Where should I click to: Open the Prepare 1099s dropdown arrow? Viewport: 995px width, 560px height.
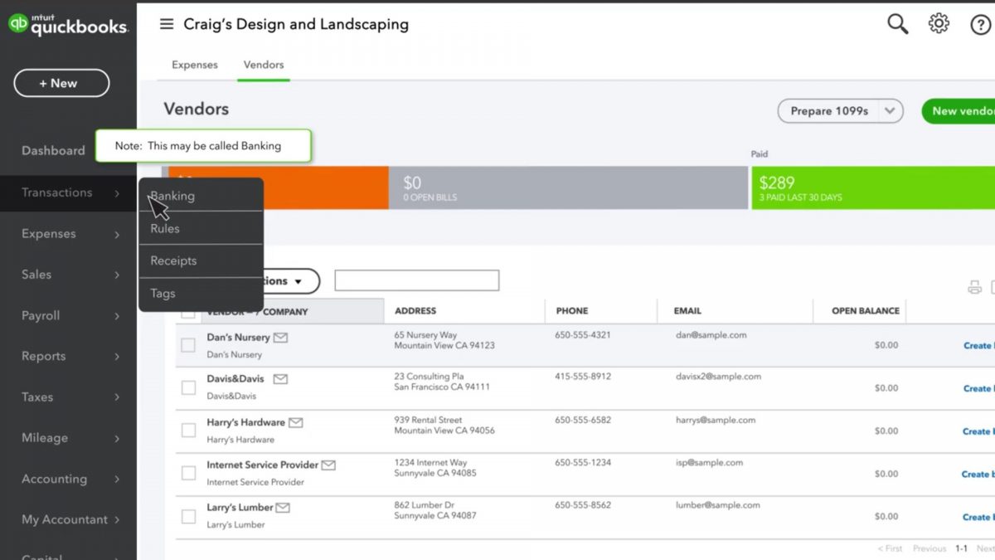click(890, 111)
